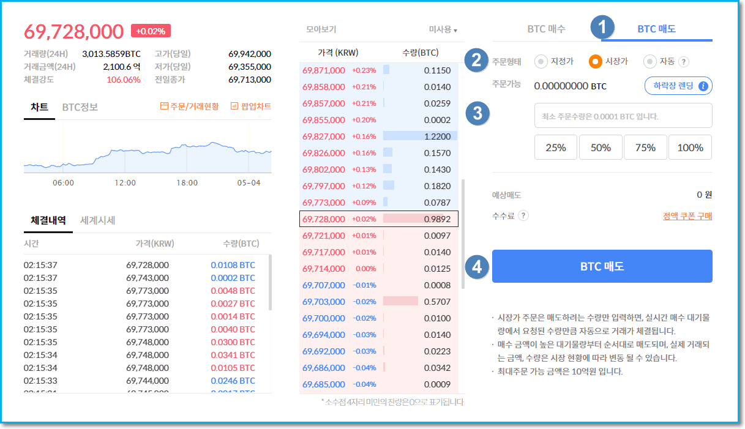Select the 69,827,000 price row in order book

pyautogui.click(x=323, y=136)
